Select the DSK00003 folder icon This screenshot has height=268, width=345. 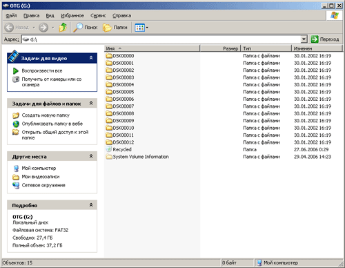tap(109, 77)
